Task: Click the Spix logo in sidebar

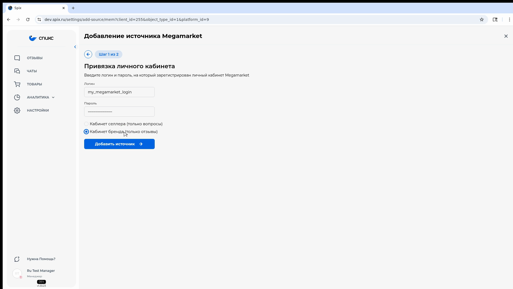Action: point(41,38)
